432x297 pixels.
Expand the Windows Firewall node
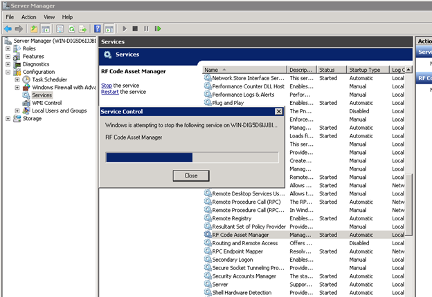coord(17,87)
